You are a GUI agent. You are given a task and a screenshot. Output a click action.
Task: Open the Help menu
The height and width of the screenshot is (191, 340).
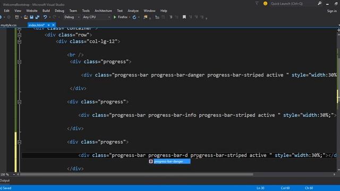tap(164, 11)
